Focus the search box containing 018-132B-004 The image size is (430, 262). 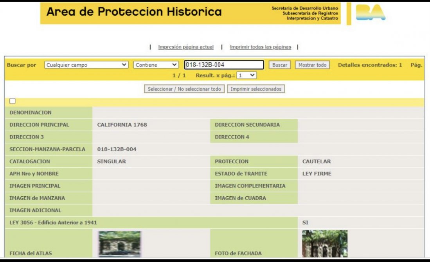tap(224, 65)
